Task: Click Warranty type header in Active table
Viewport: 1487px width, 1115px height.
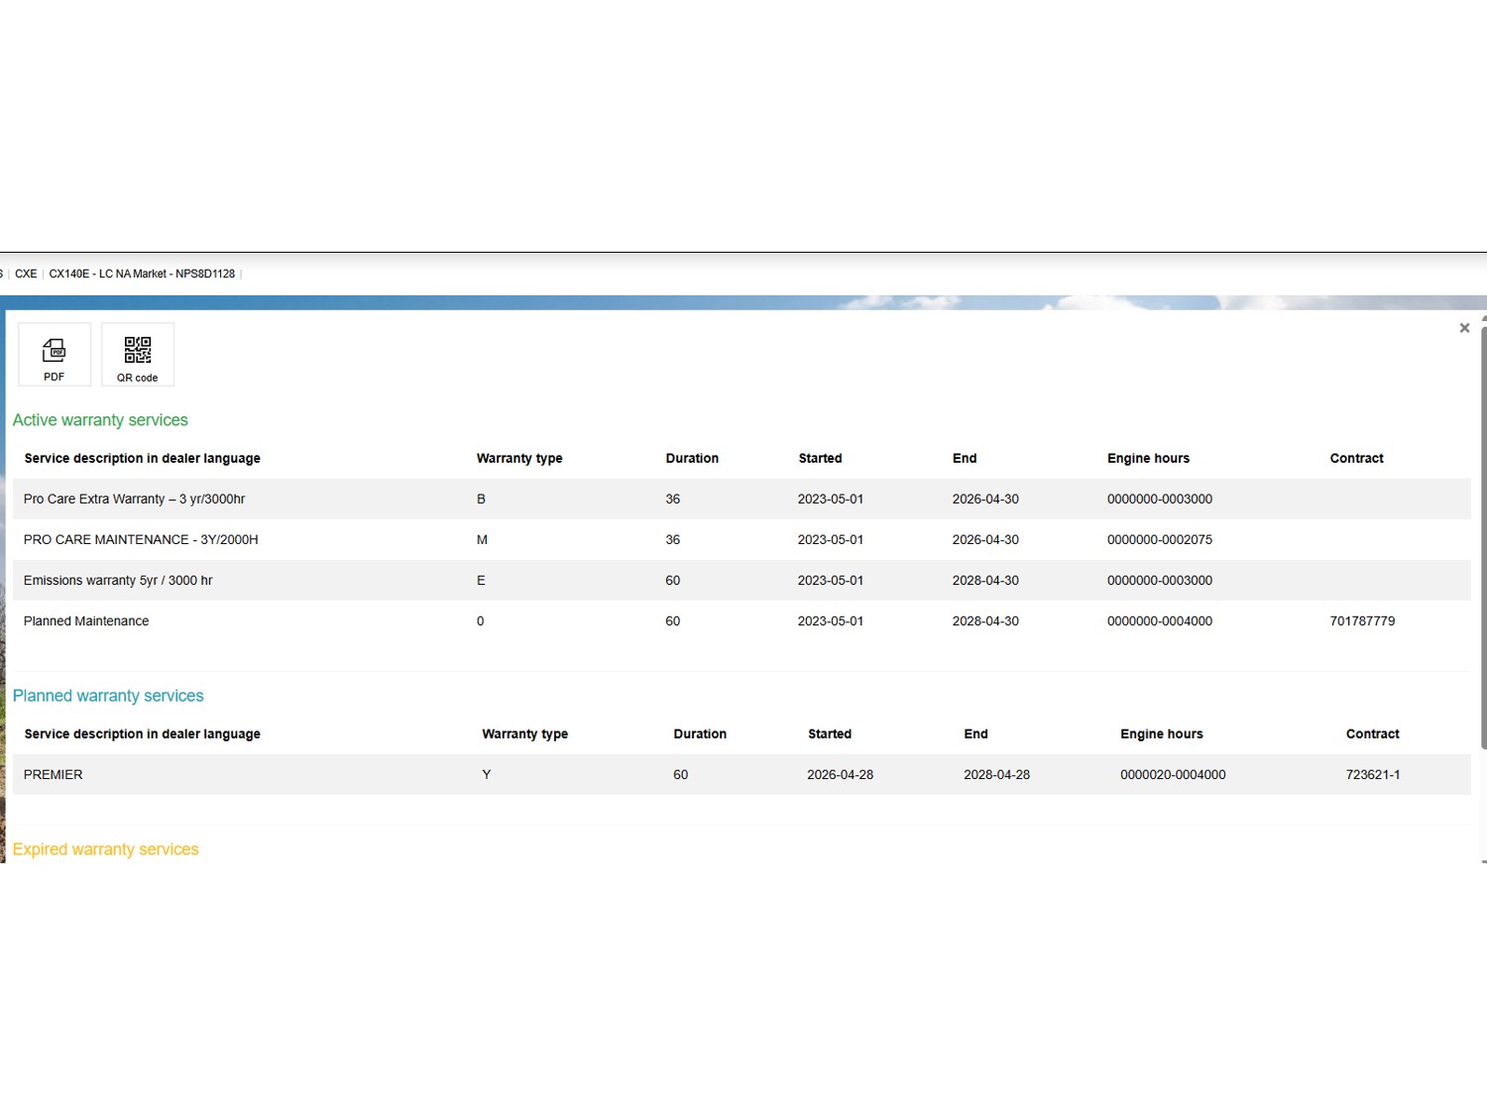Action: (x=519, y=459)
